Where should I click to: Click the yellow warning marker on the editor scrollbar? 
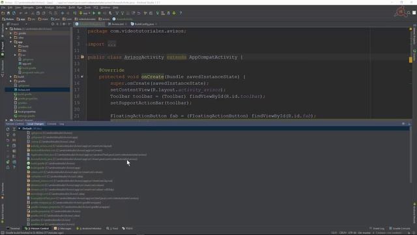(410, 59)
